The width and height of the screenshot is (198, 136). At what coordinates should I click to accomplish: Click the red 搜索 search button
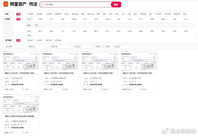(116, 5)
